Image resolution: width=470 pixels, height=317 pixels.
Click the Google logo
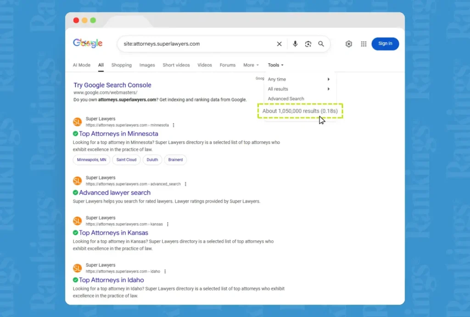tap(88, 44)
